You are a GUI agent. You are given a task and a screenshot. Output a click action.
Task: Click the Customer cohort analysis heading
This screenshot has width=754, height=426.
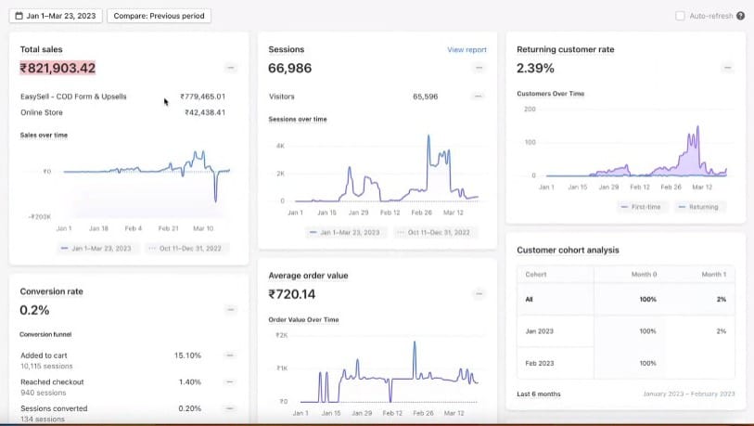tap(568, 250)
